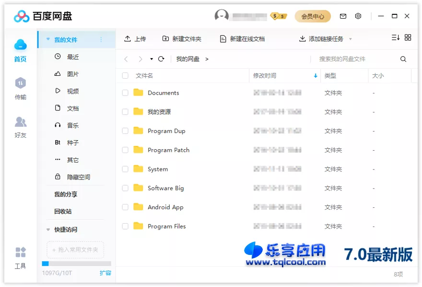The width and height of the screenshot is (422, 287).
Task: Check the Program Files row checkbox
Action: 125,226
